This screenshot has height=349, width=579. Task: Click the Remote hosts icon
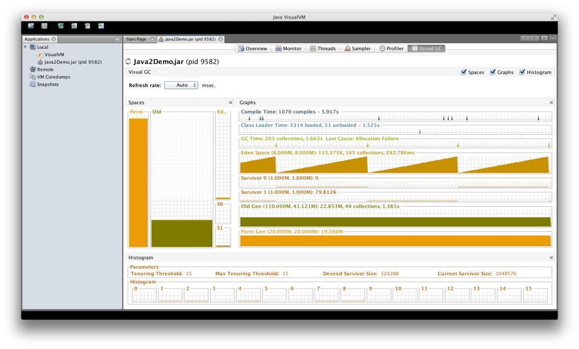[x=33, y=69]
